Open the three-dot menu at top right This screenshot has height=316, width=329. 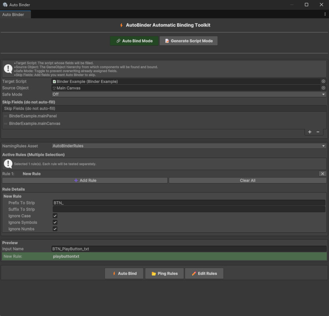tap(324, 13)
